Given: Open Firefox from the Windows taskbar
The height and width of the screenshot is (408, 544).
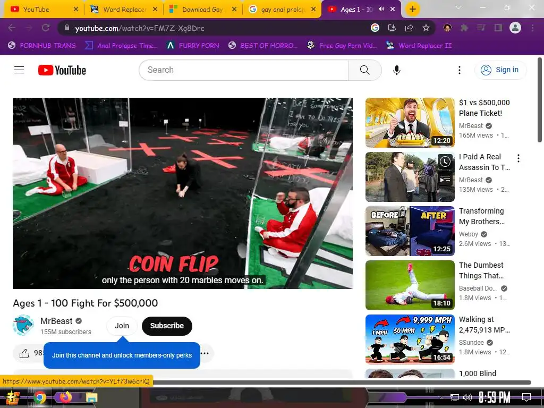Looking at the screenshot, I should click(65, 397).
